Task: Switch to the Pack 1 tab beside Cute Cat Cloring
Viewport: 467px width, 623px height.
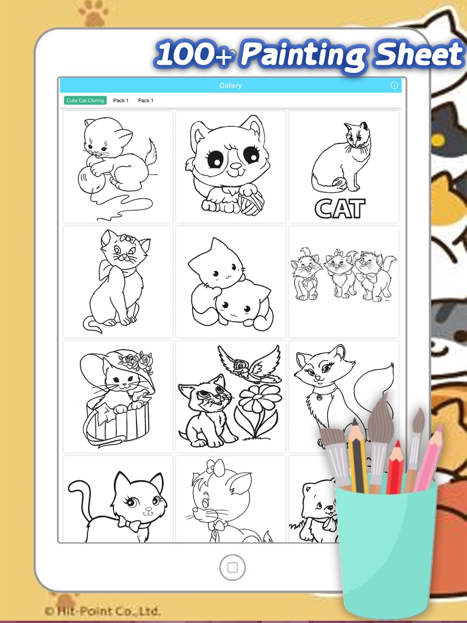Action: point(121,100)
